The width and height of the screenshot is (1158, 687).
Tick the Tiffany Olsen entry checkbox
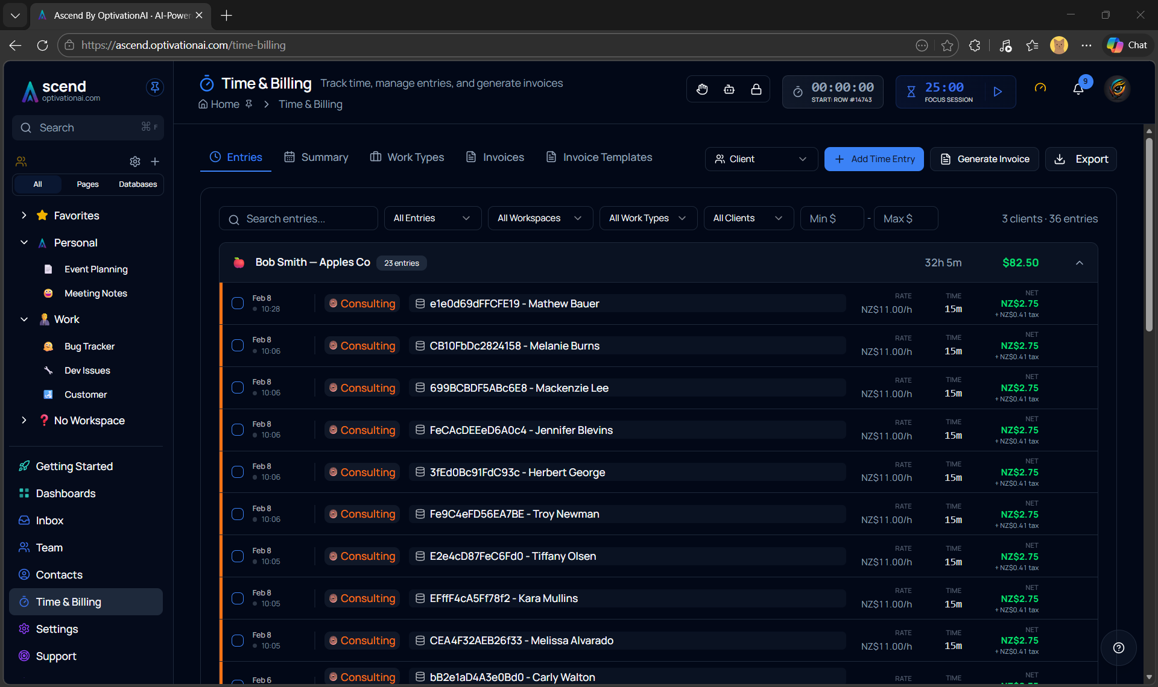pos(238,556)
